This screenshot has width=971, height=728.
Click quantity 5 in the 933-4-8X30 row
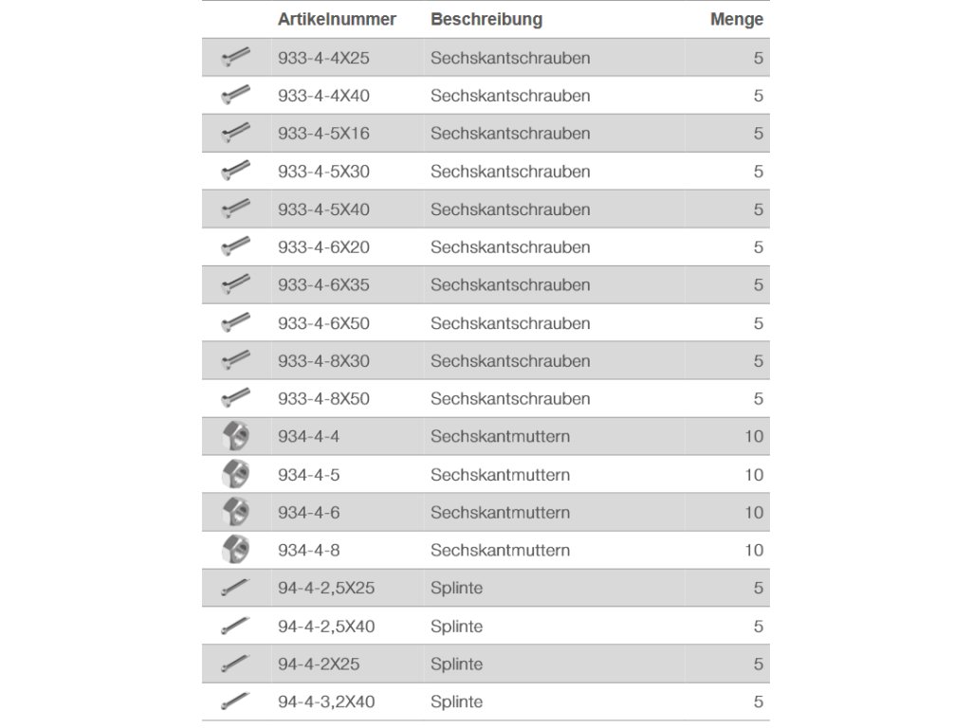click(x=758, y=361)
